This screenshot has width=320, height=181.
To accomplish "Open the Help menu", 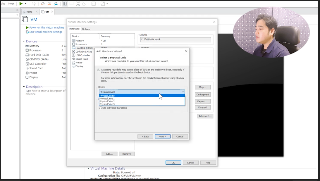I will [x=11, y=4].
